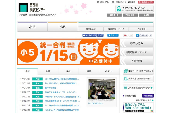Click the large 入試情報 side button

[x=137, y=61]
